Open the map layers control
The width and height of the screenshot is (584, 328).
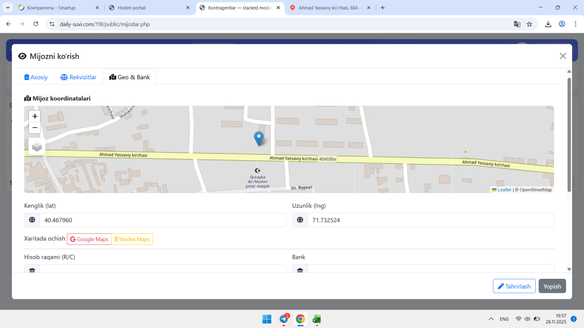click(37, 147)
